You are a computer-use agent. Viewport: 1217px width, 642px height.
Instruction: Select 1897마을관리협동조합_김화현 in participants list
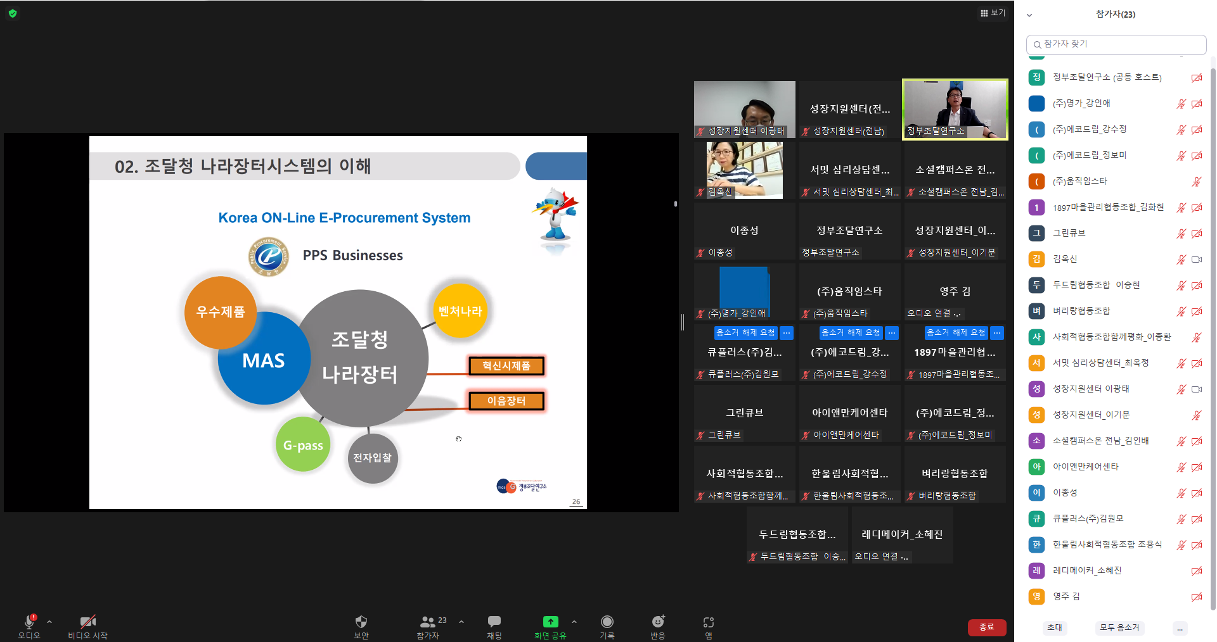(x=1116, y=208)
